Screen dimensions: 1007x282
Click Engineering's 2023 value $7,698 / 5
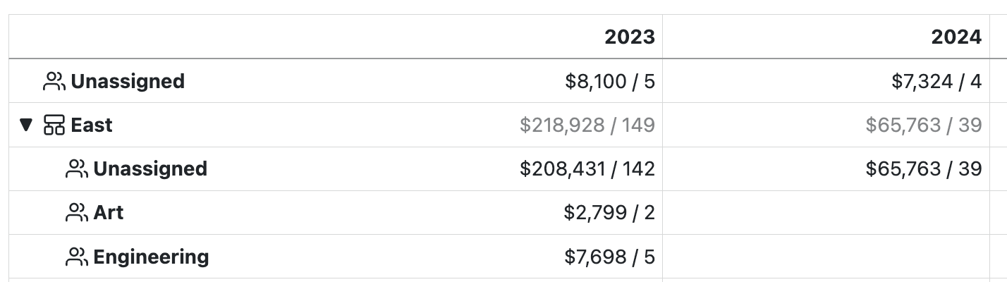click(x=609, y=257)
